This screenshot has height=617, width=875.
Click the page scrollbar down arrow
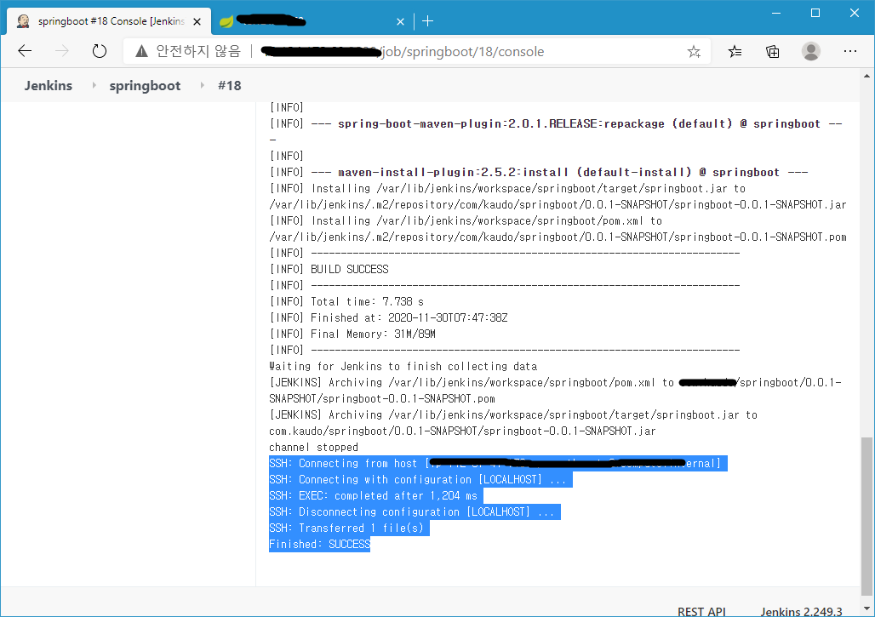click(x=866, y=608)
